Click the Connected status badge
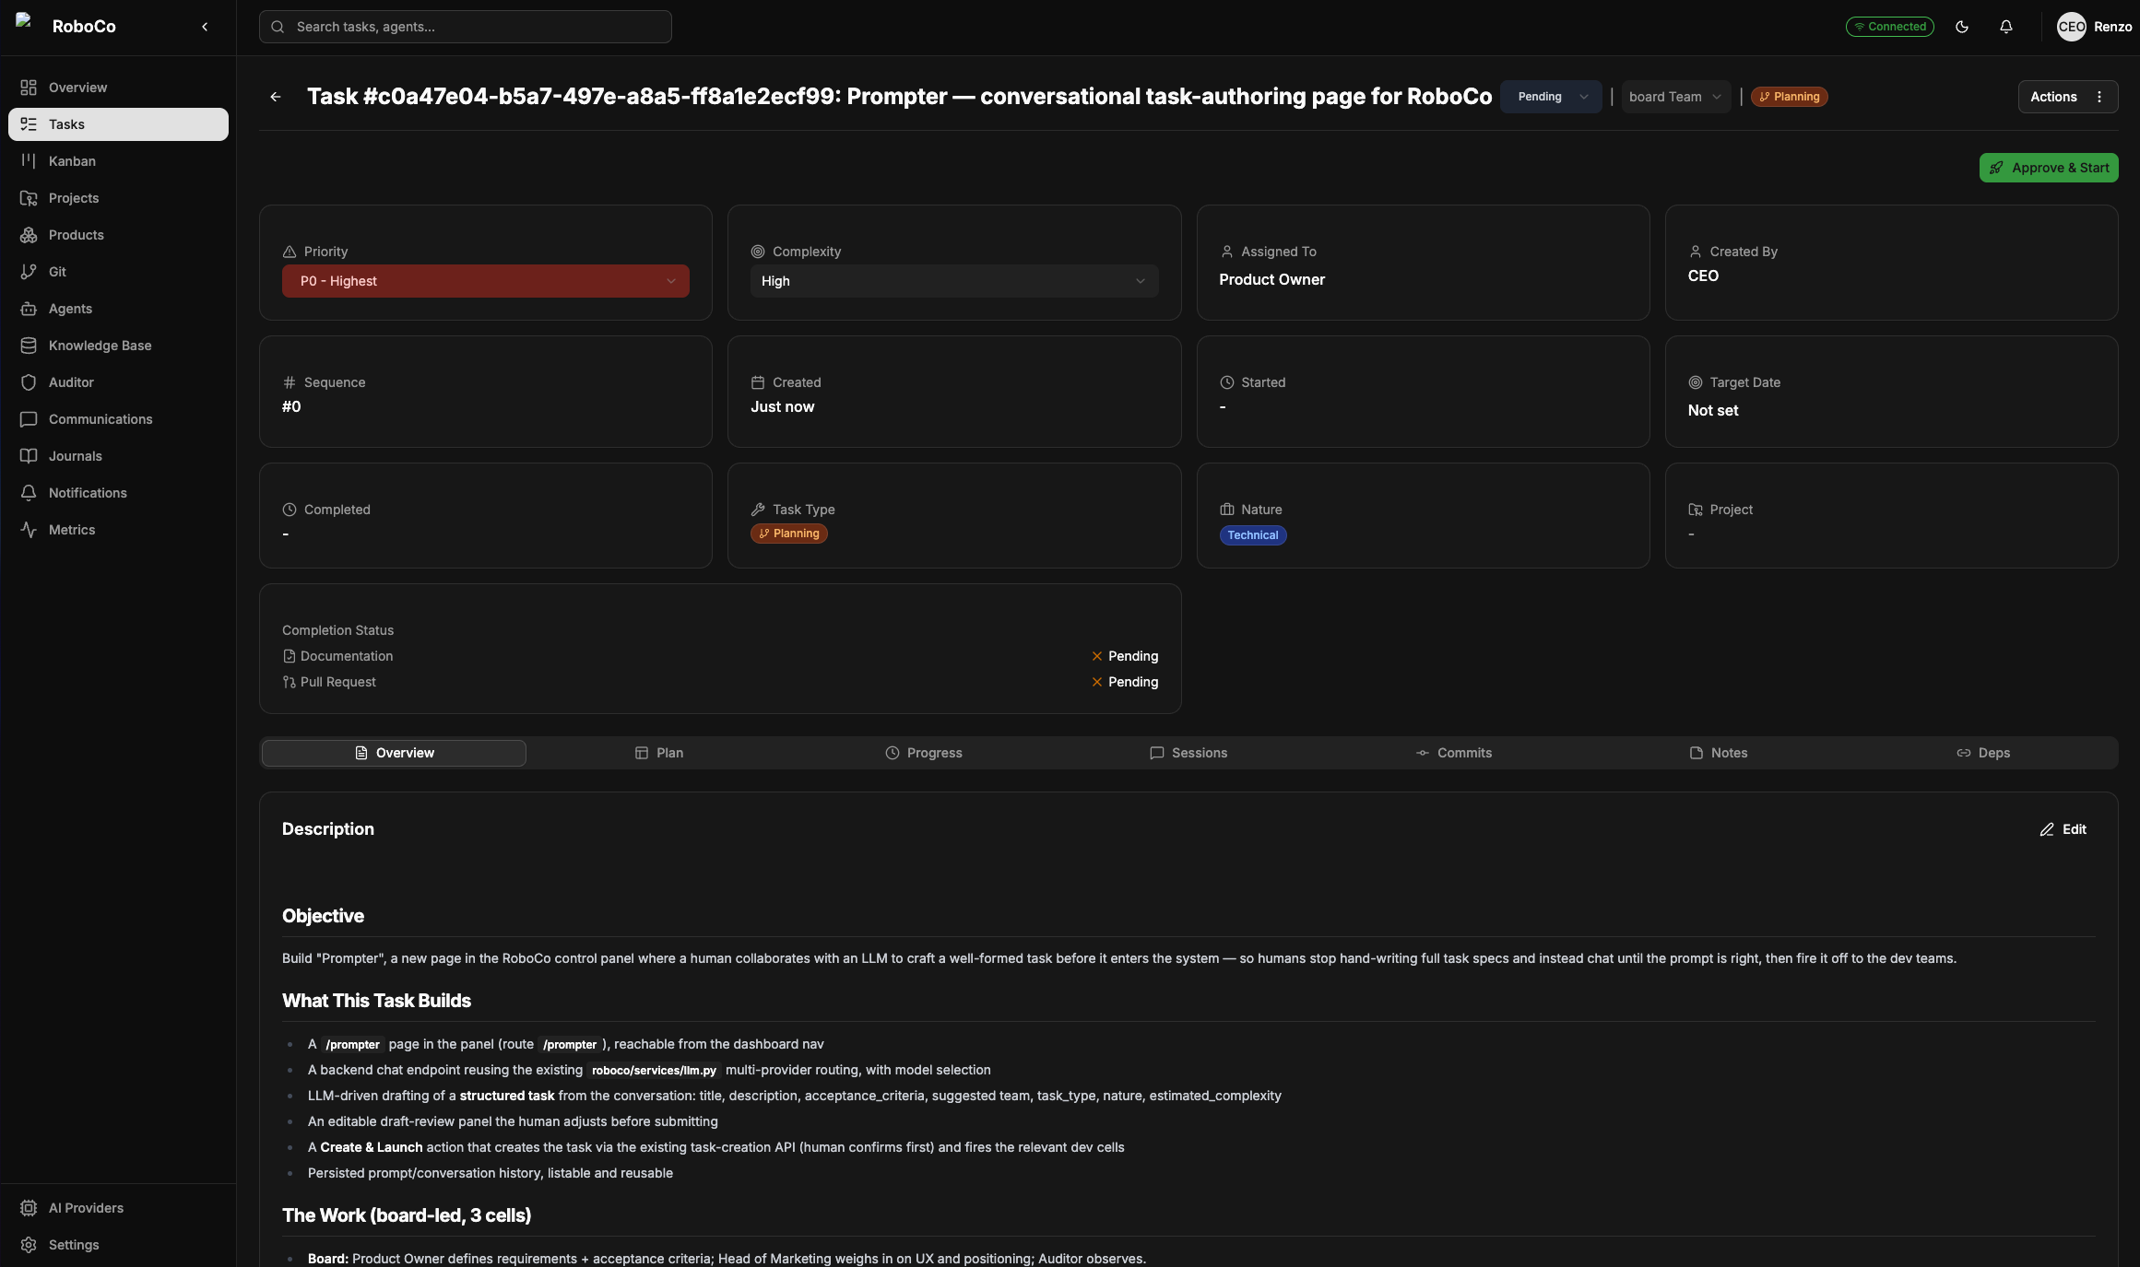Viewport: 2140px width, 1267px height. click(x=1890, y=27)
